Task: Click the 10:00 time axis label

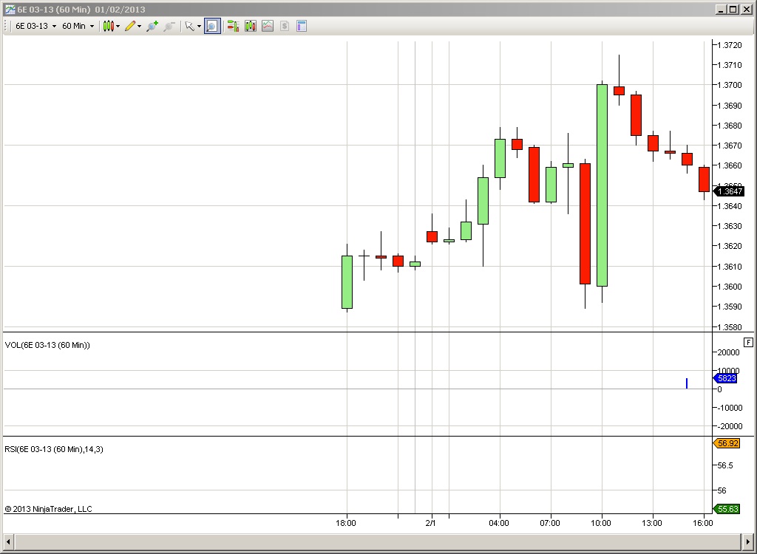Action: point(600,523)
